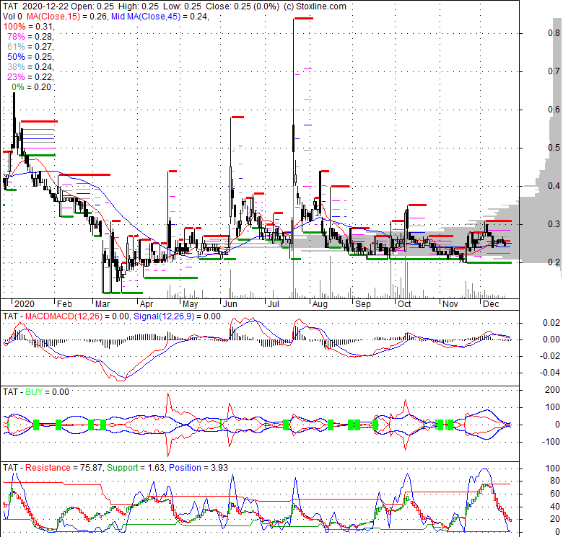Click the July price spike's red resistance bar

pyautogui.click(x=304, y=18)
